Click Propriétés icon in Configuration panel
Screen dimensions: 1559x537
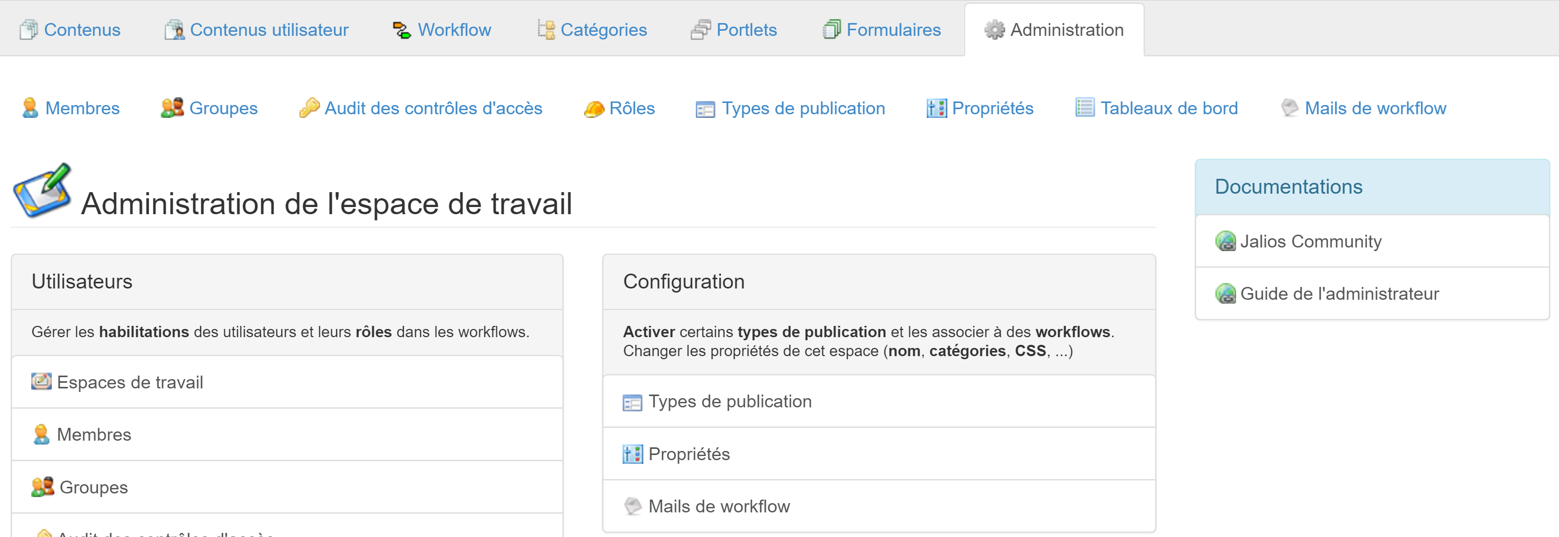point(632,454)
